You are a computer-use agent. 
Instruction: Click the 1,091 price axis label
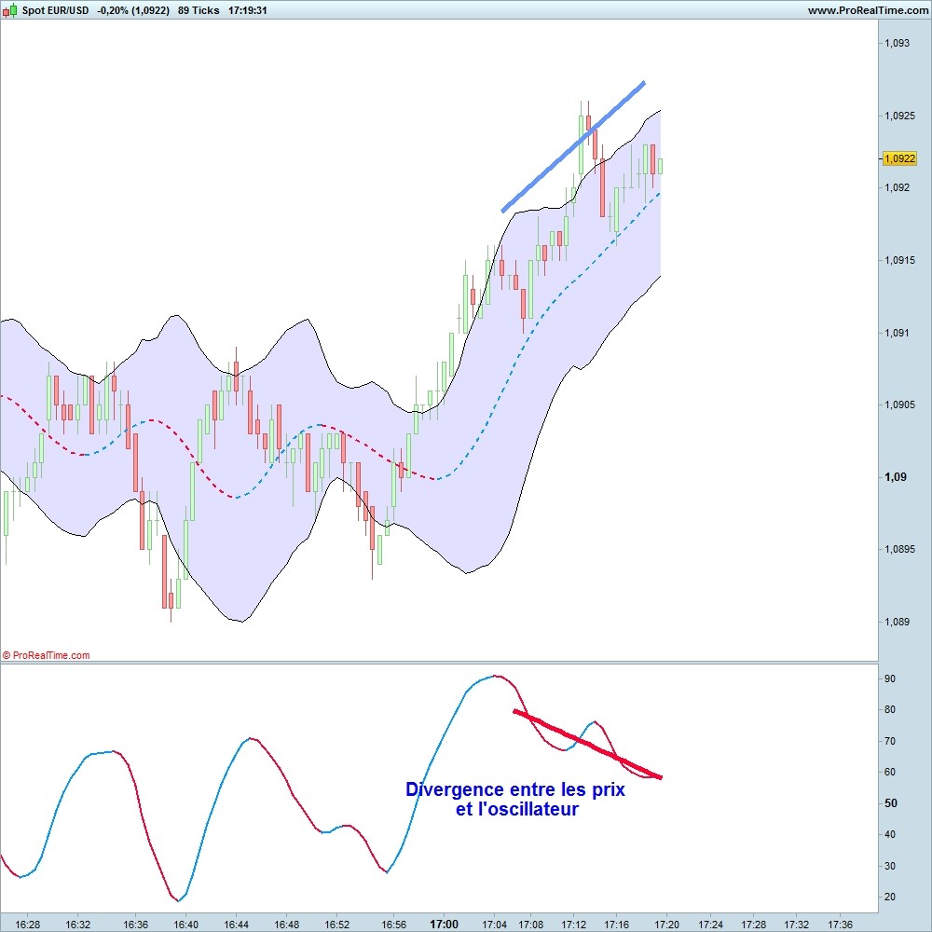[897, 333]
